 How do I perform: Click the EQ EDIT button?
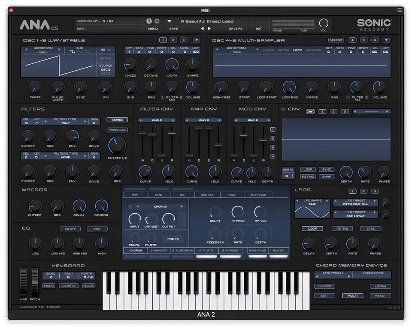(x=97, y=229)
